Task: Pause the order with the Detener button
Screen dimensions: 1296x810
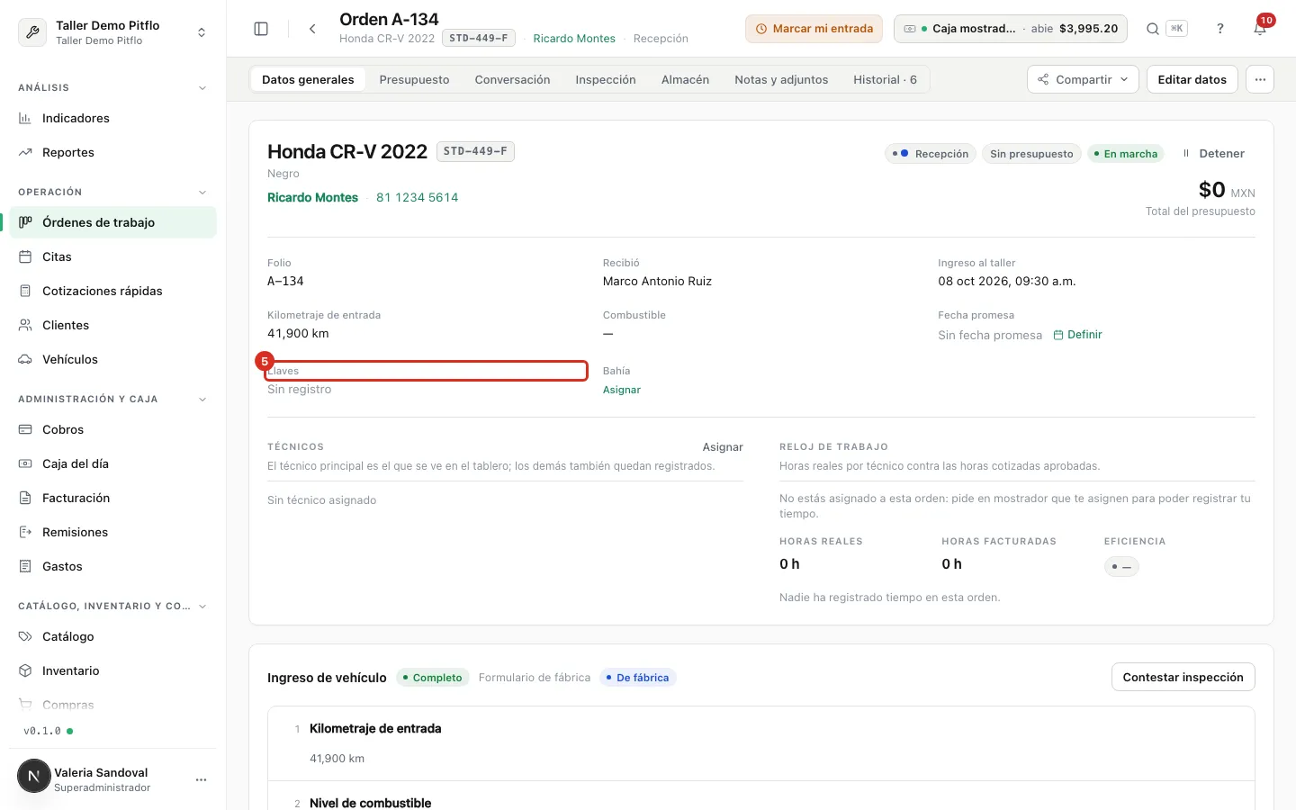Action: (1213, 153)
